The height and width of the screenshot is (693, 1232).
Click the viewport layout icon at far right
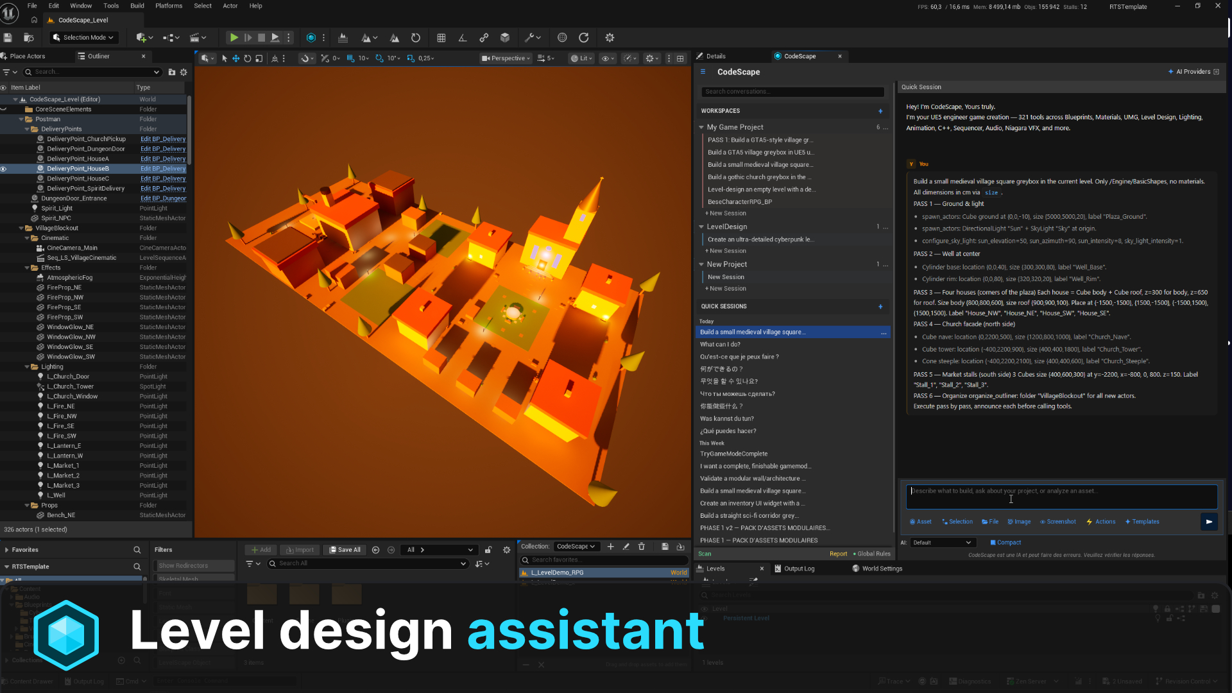coord(680,58)
